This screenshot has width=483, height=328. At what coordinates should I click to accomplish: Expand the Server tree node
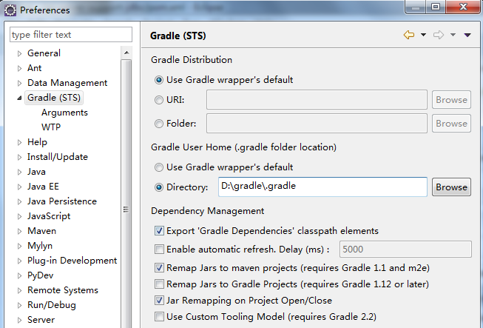coord(19,320)
